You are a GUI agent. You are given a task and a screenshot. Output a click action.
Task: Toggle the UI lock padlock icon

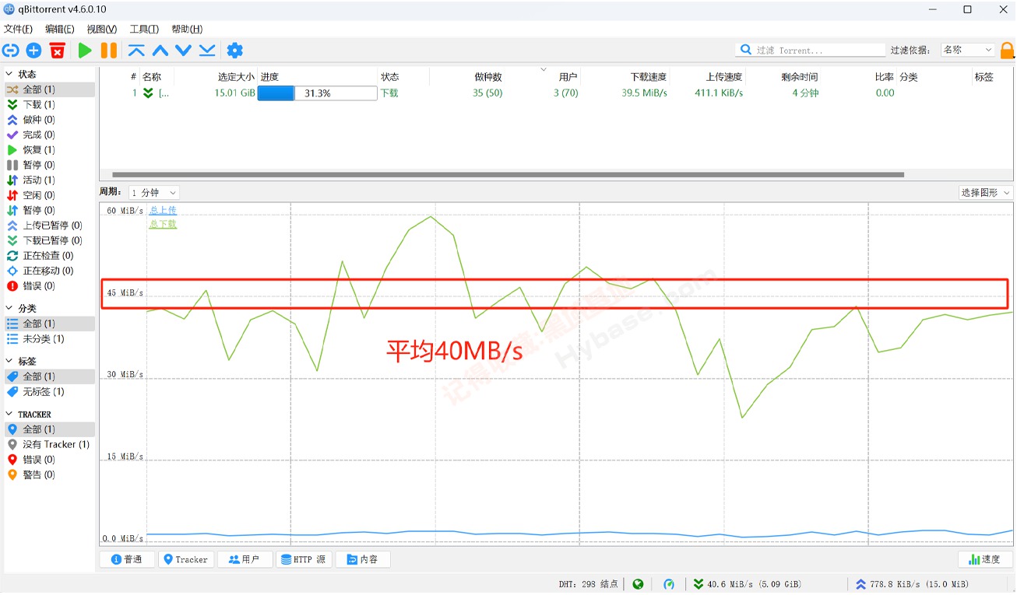(1007, 51)
